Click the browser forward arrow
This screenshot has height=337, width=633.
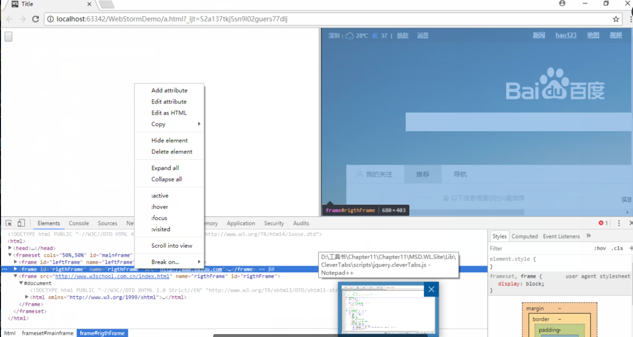[x=22, y=19]
